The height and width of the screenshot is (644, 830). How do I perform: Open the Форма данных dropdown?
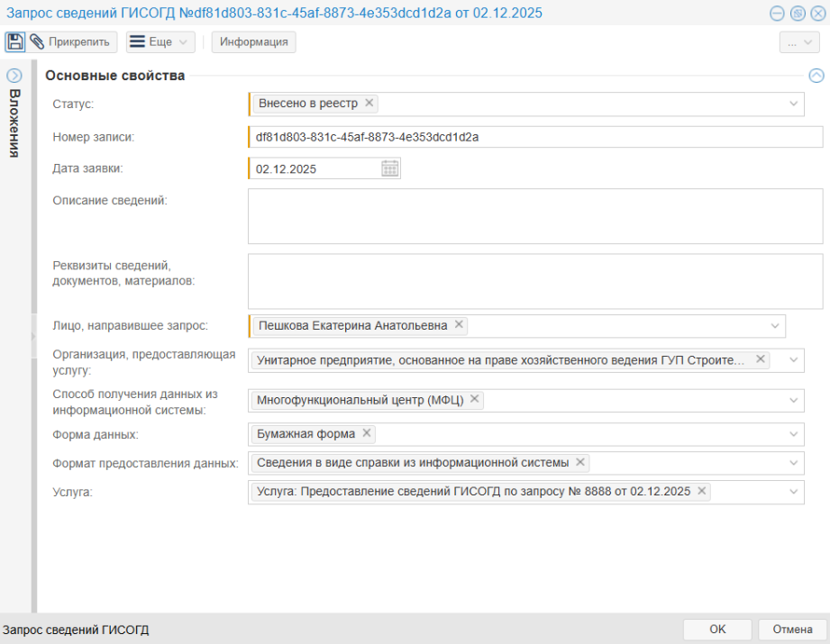tap(794, 434)
